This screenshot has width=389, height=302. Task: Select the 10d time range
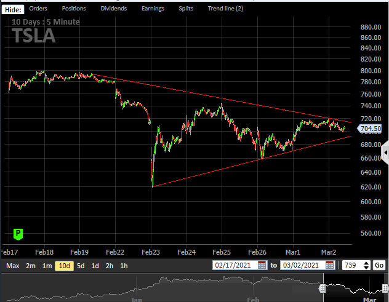click(64, 266)
